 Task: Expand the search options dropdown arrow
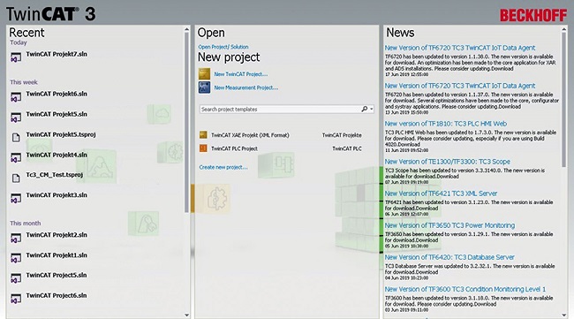click(x=371, y=110)
